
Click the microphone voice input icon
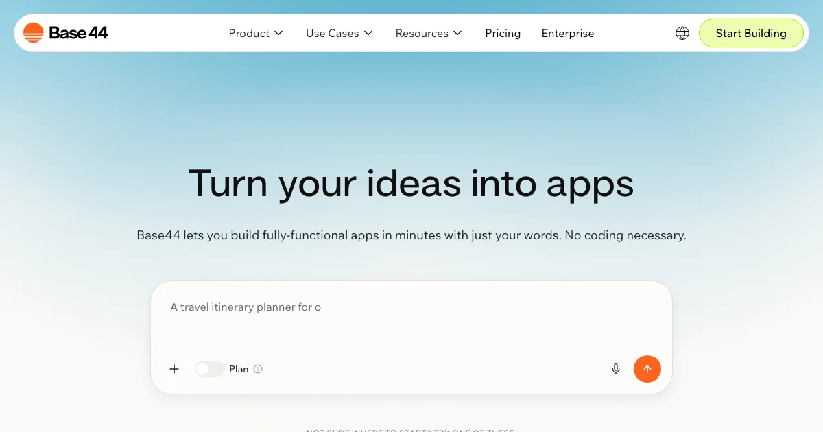click(x=616, y=369)
